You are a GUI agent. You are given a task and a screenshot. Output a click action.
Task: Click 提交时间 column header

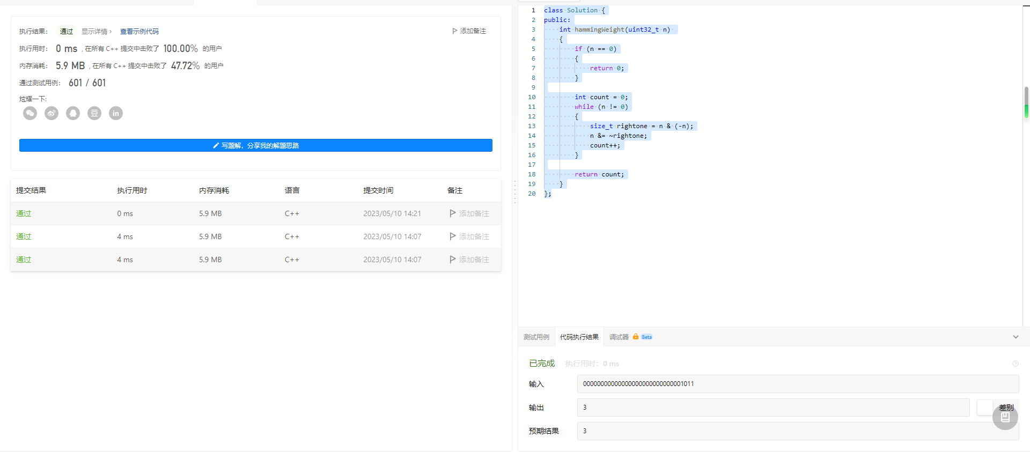pos(378,190)
